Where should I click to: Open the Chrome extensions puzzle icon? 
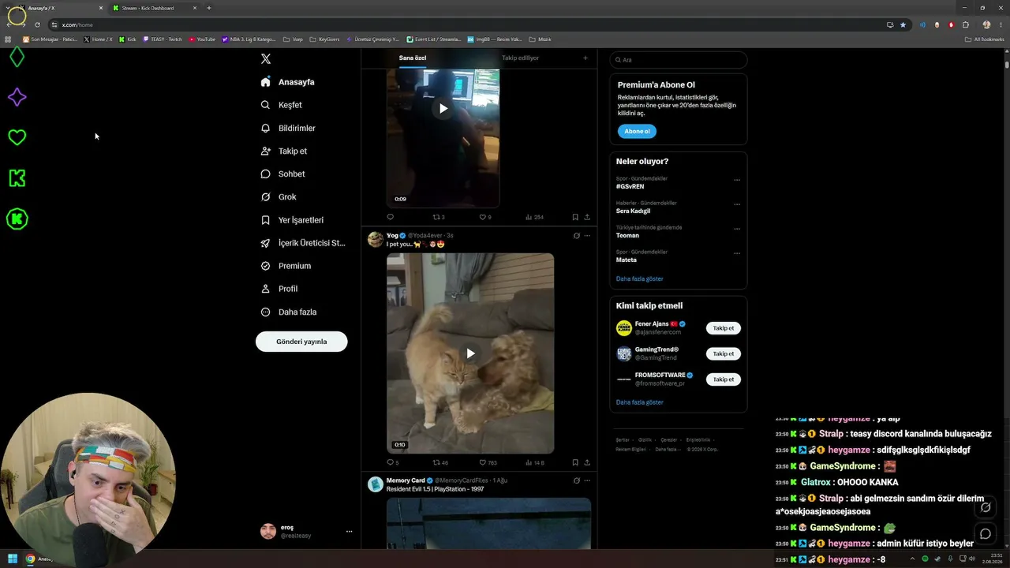pos(965,24)
